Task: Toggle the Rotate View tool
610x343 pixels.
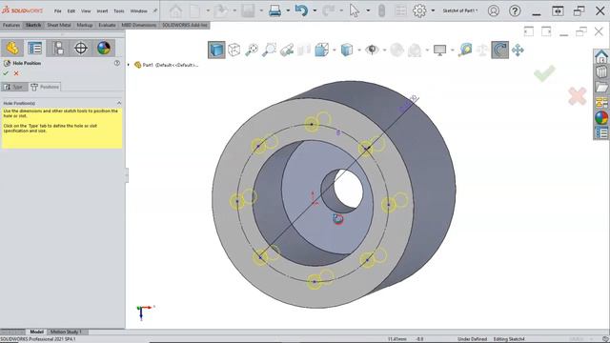Action: [499, 50]
